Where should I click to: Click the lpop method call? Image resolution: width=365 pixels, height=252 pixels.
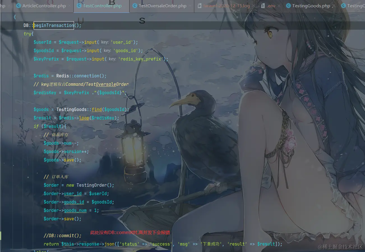pos(84,118)
